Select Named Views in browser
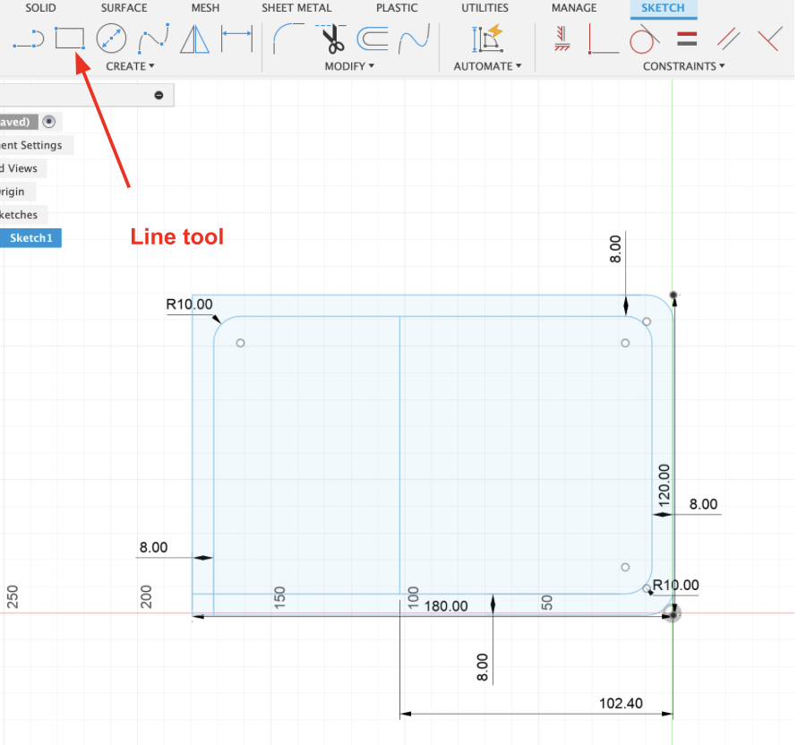 (x=19, y=168)
